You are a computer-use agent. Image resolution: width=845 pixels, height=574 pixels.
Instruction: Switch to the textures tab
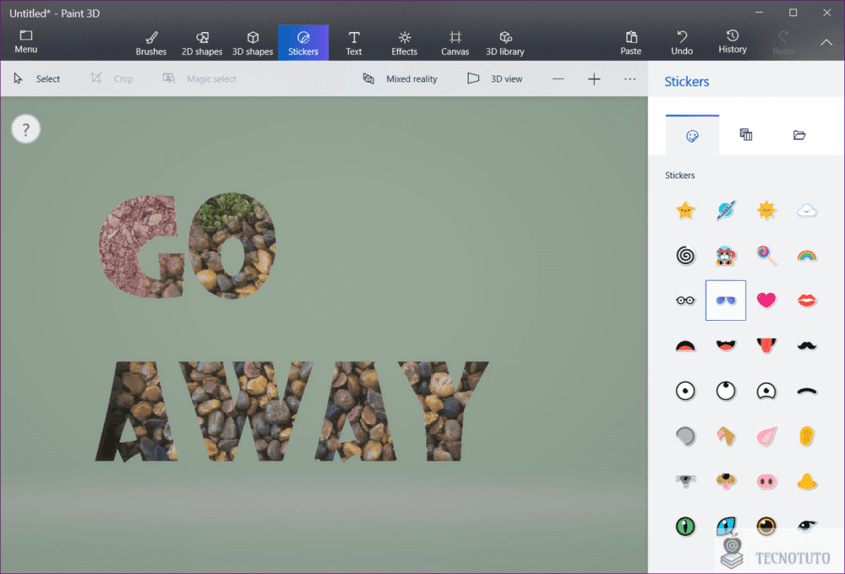[746, 134]
